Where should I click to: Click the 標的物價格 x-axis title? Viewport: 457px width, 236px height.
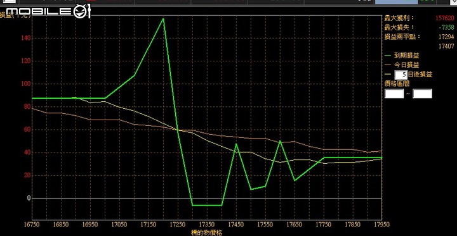[x=207, y=232]
